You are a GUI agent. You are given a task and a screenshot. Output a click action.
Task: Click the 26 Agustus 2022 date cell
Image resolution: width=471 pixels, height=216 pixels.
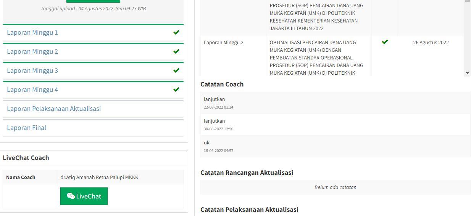[x=431, y=43]
